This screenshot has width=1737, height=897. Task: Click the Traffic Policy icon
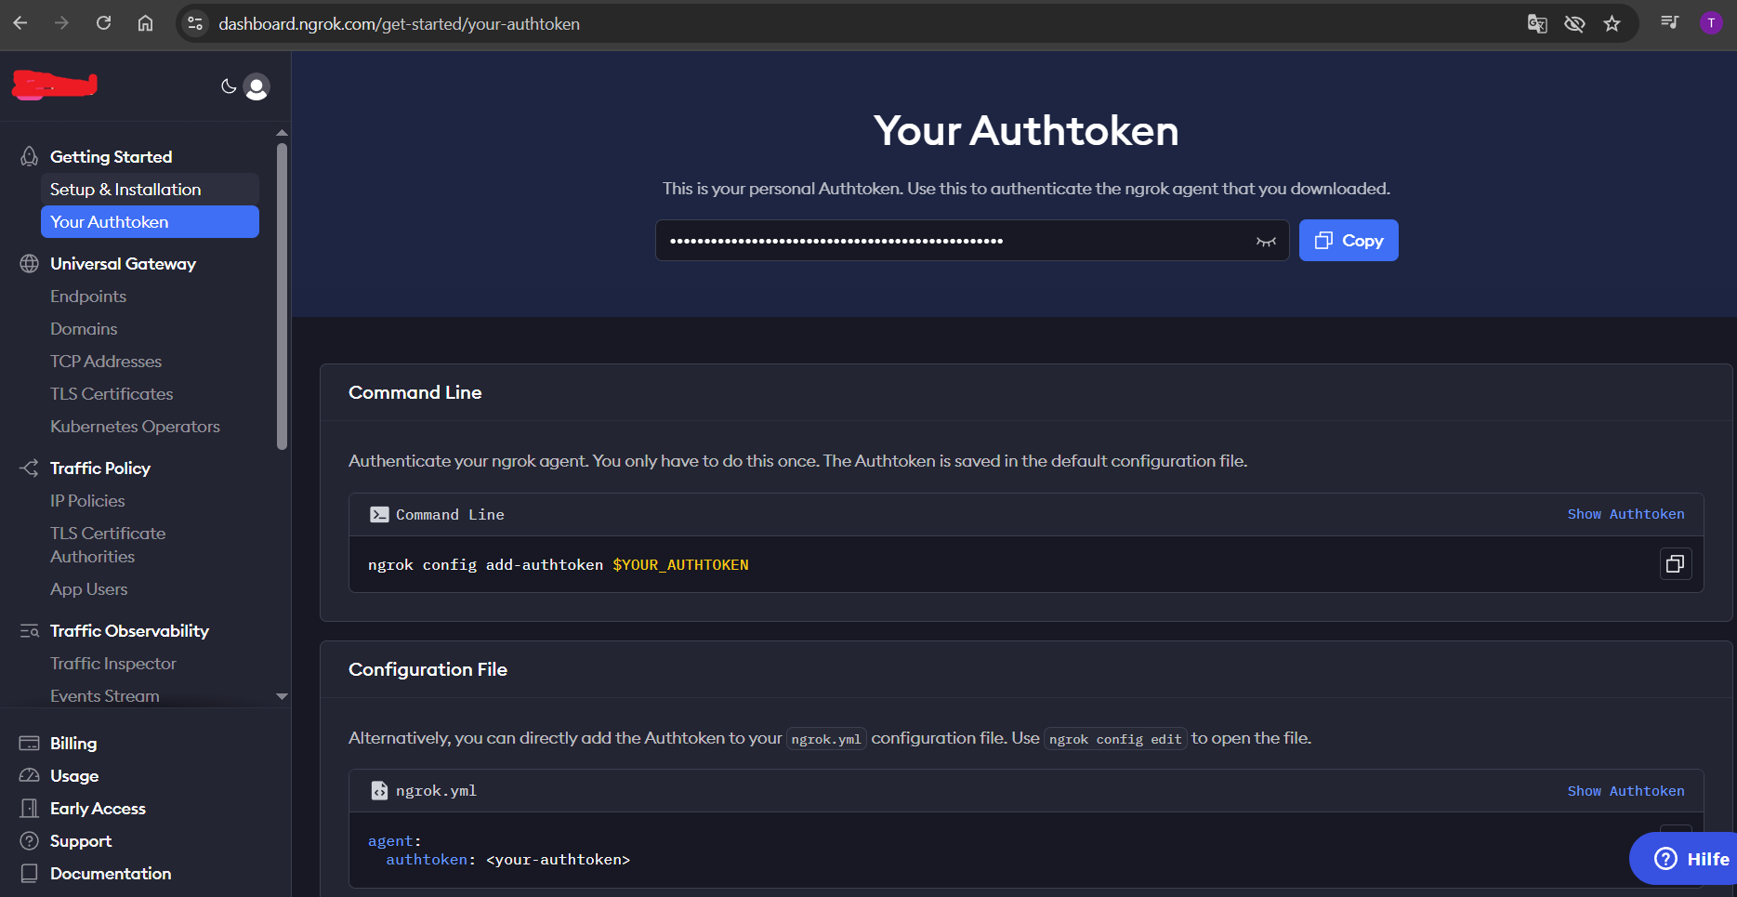coord(30,468)
